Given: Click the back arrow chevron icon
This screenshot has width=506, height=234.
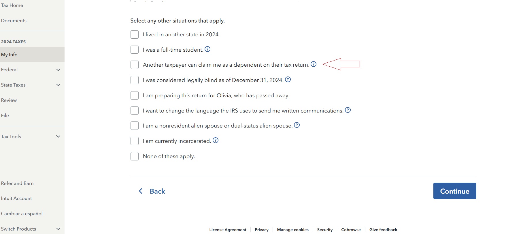Looking at the screenshot, I should (141, 191).
